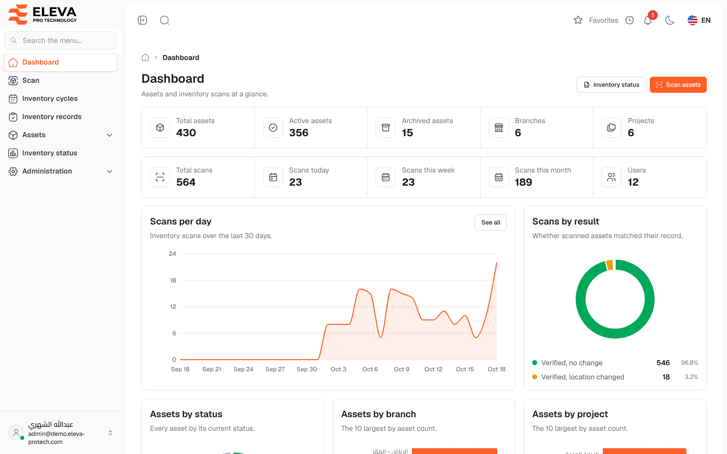
Task: Open the EN language selector
Action: click(699, 20)
